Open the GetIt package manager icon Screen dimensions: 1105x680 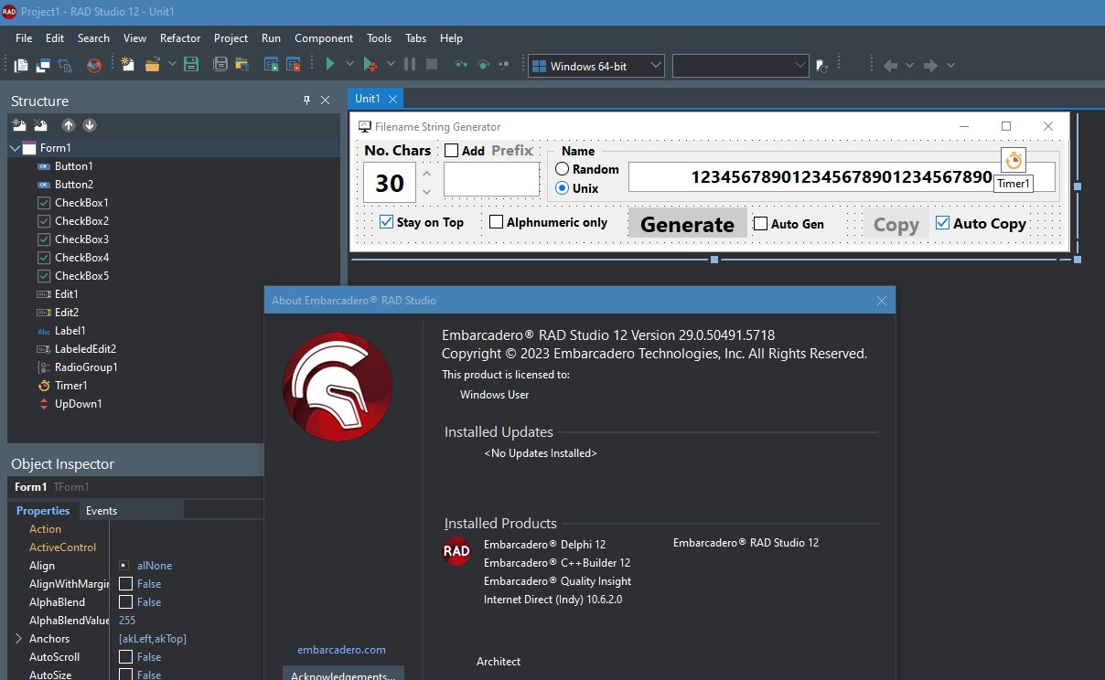pos(94,65)
